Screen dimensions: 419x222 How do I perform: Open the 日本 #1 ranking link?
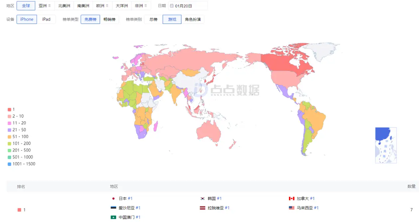[x=130, y=198]
